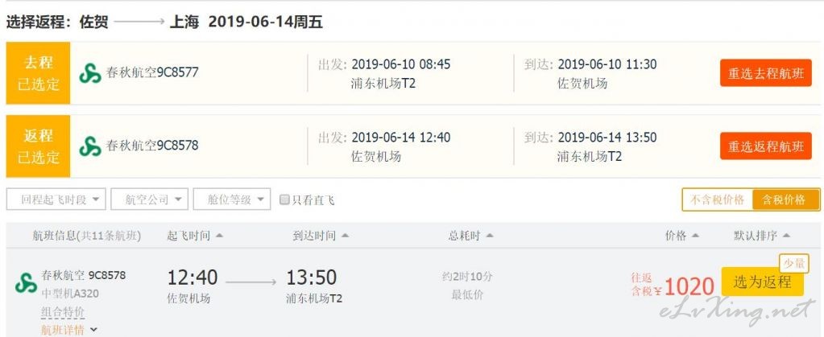Image resolution: width=824 pixels, height=337 pixels.
Task: Open 舱位等级 filter dropdown
Action: (x=232, y=199)
